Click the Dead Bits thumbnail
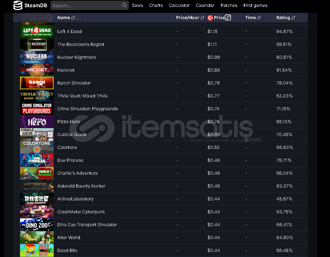The image size is (330, 257). [37, 250]
